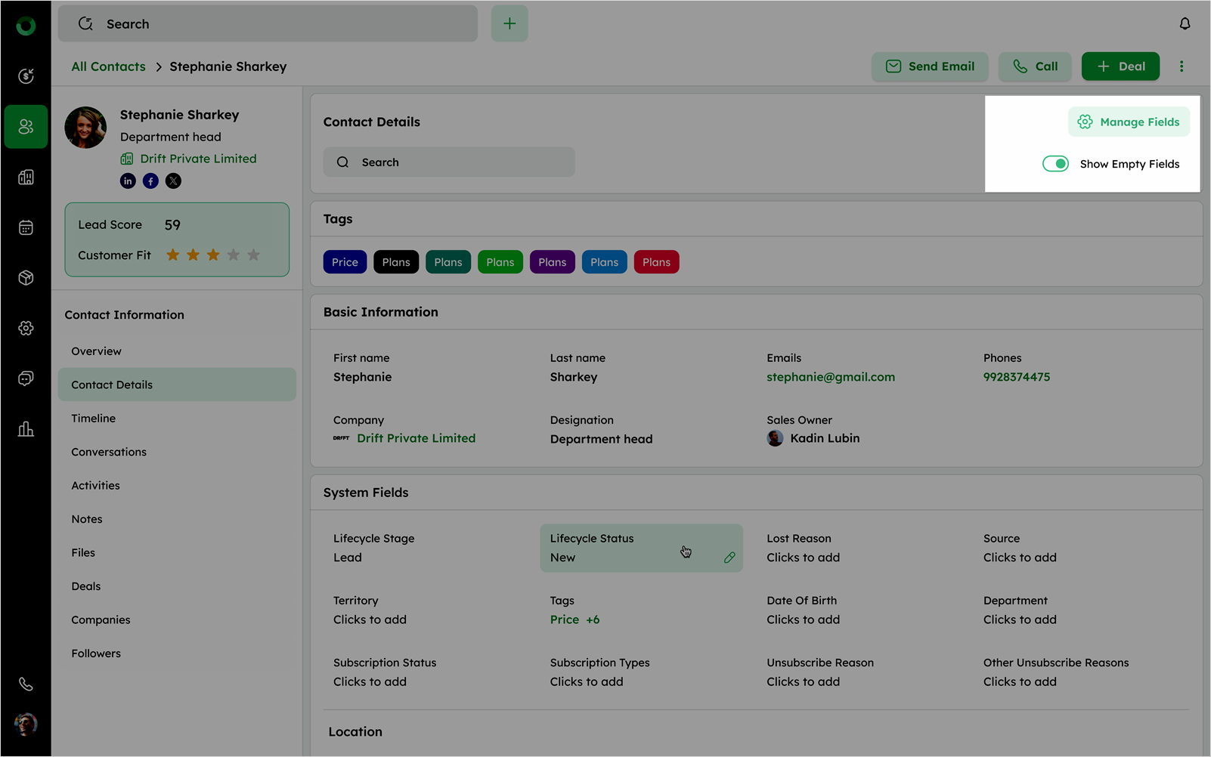Open the Conversations section
Screen dimensions: 1211x757
109,452
